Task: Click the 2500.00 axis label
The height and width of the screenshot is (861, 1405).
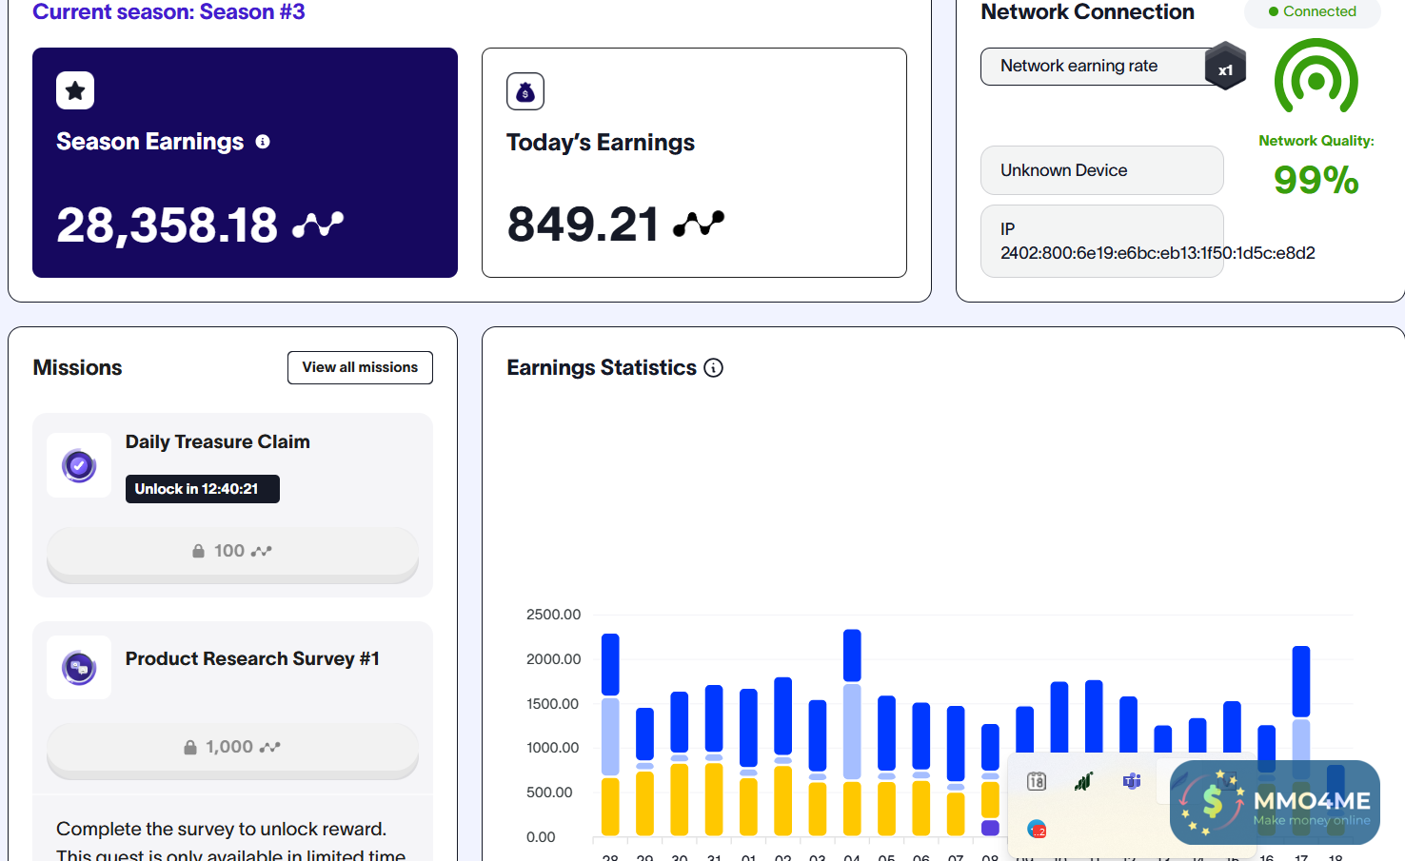Action: 553,615
